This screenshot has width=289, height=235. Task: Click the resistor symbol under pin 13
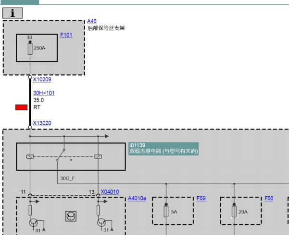98,210
